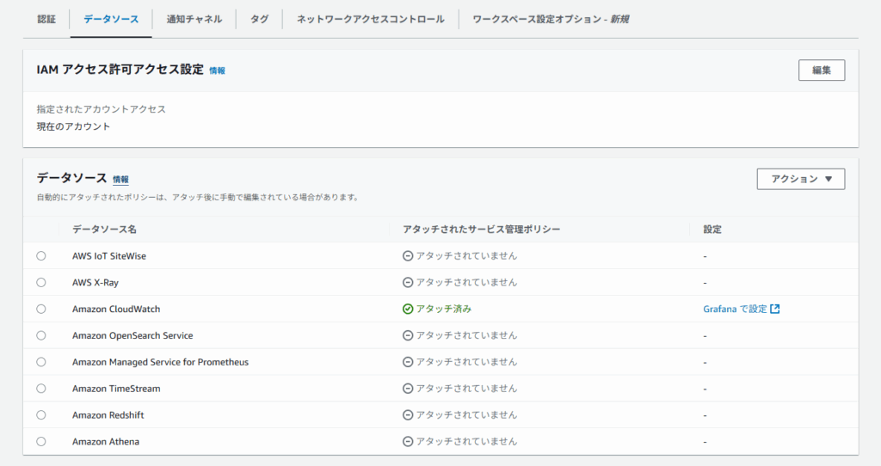Select the Amazon Managed Service for Prometheus radio button

41,362
